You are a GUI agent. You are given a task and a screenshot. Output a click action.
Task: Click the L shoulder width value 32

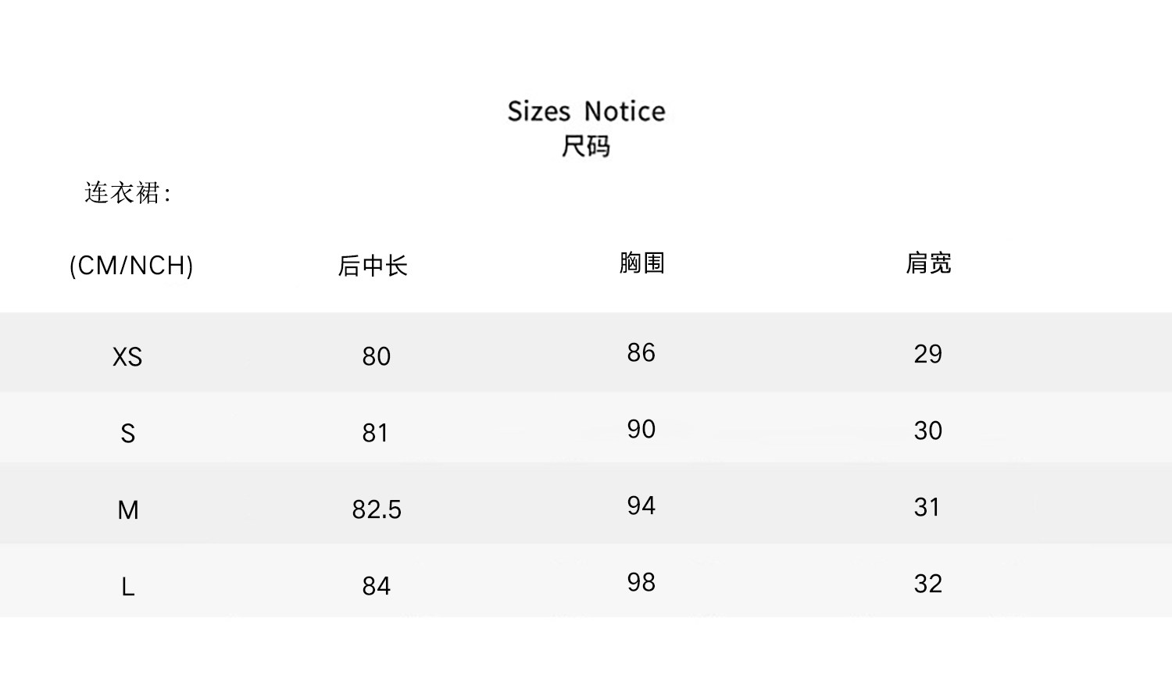(x=928, y=584)
